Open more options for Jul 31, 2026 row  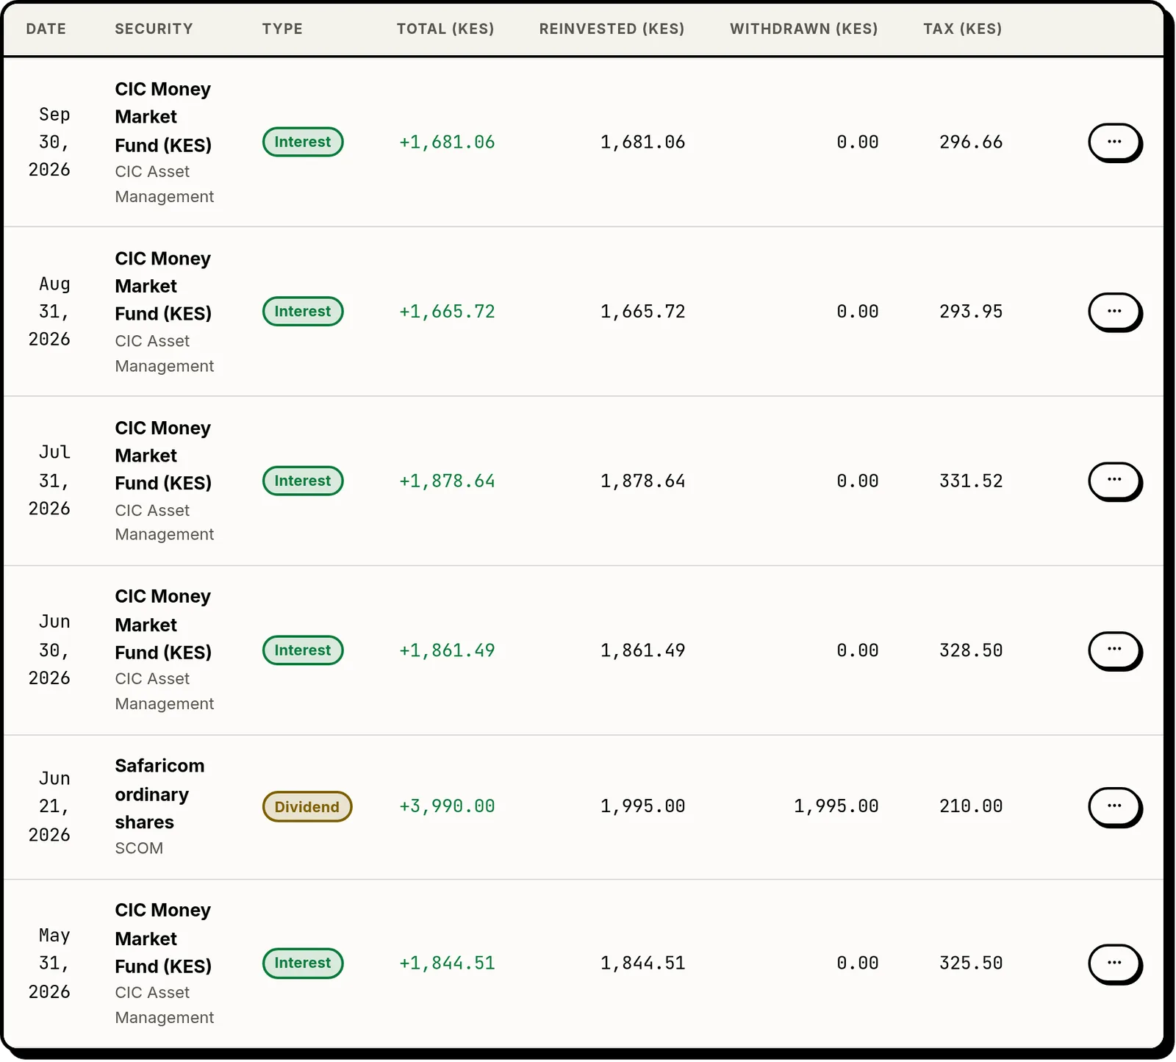[1114, 481]
